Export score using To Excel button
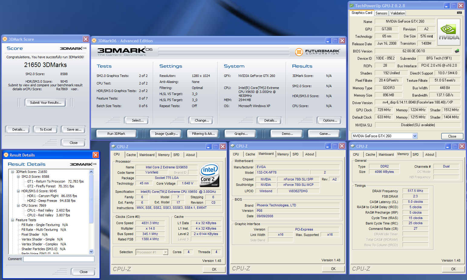 pyautogui.click(x=46, y=129)
